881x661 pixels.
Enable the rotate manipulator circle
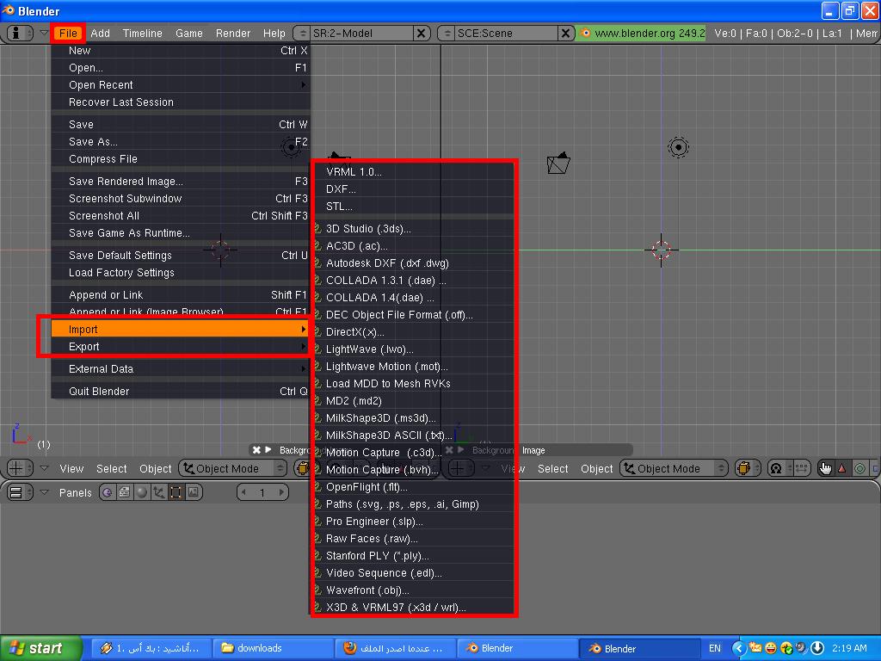[x=859, y=468]
